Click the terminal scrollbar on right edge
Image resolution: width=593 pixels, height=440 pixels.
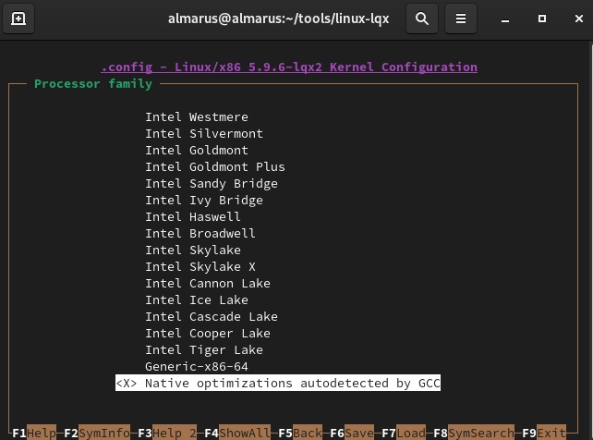(591, 240)
